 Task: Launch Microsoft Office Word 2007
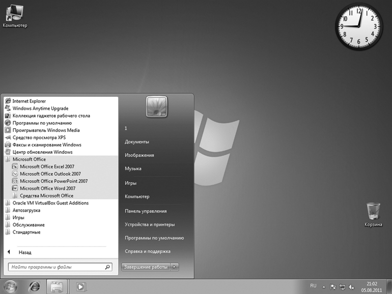click(47, 188)
